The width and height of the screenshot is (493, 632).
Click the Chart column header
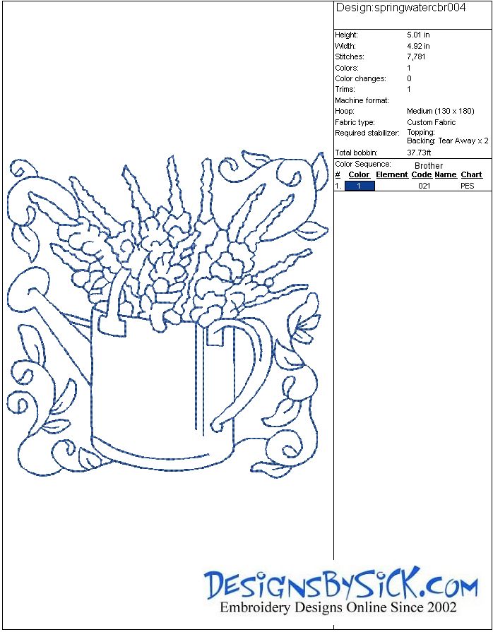[471, 174]
